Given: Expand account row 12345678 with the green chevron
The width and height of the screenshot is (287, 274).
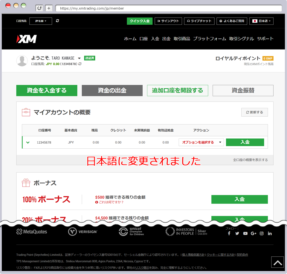Looking at the screenshot, I should click(28, 142).
